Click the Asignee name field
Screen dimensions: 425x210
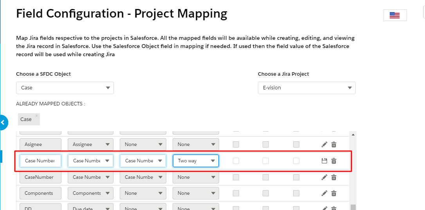coord(40,144)
